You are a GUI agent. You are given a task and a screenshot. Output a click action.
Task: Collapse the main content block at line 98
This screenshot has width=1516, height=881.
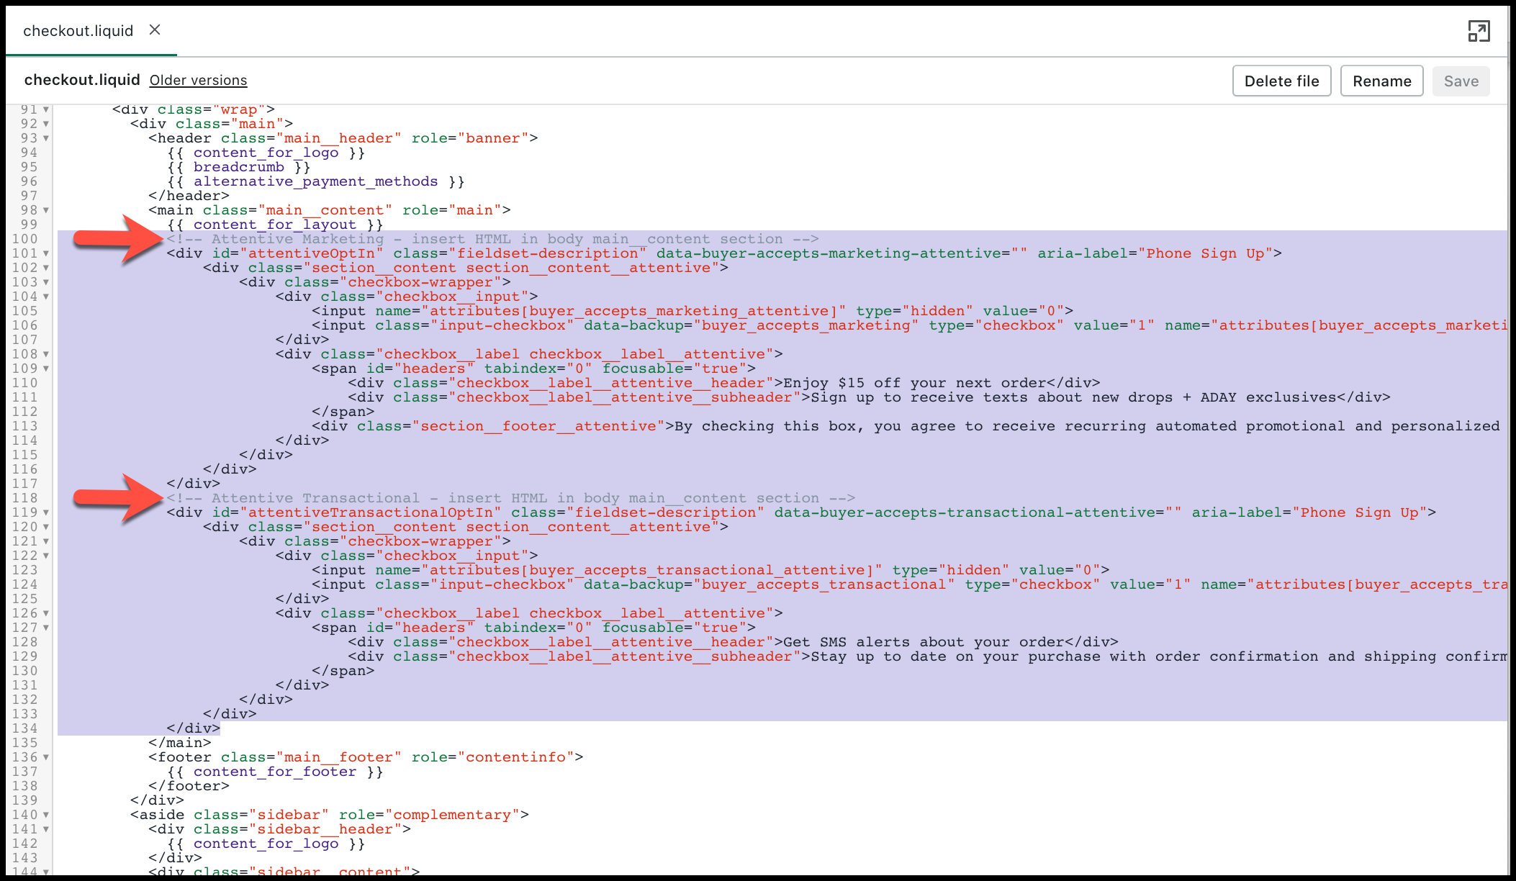(46, 210)
